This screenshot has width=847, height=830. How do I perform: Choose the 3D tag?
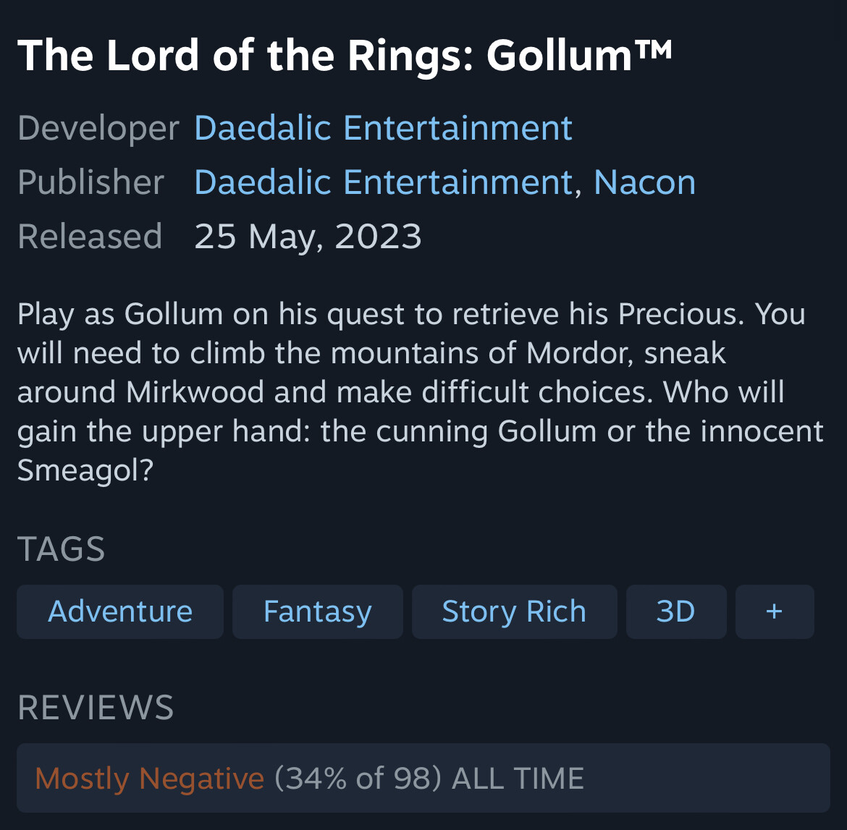(675, 611)
